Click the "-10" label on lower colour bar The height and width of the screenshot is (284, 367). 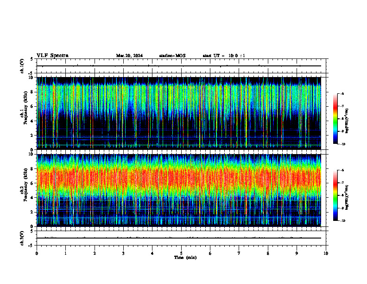[342, 221]
